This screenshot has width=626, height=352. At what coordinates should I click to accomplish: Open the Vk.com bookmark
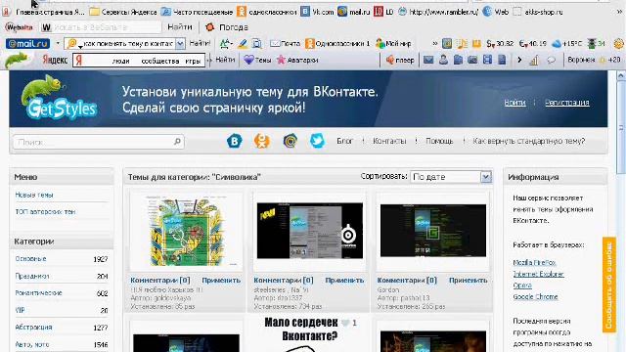(x=317, y=12)
